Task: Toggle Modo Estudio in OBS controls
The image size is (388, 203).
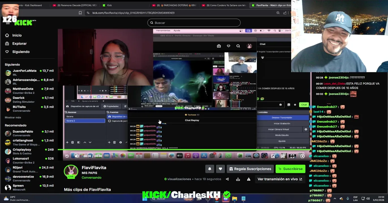Action: (282, 135)
